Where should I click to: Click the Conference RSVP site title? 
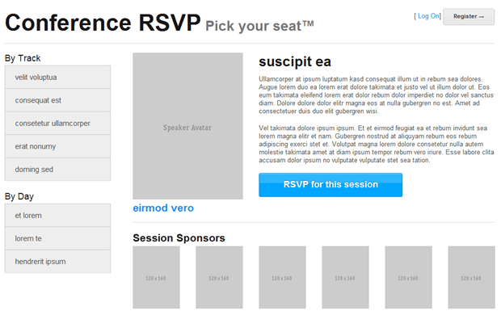coord(103,23)
